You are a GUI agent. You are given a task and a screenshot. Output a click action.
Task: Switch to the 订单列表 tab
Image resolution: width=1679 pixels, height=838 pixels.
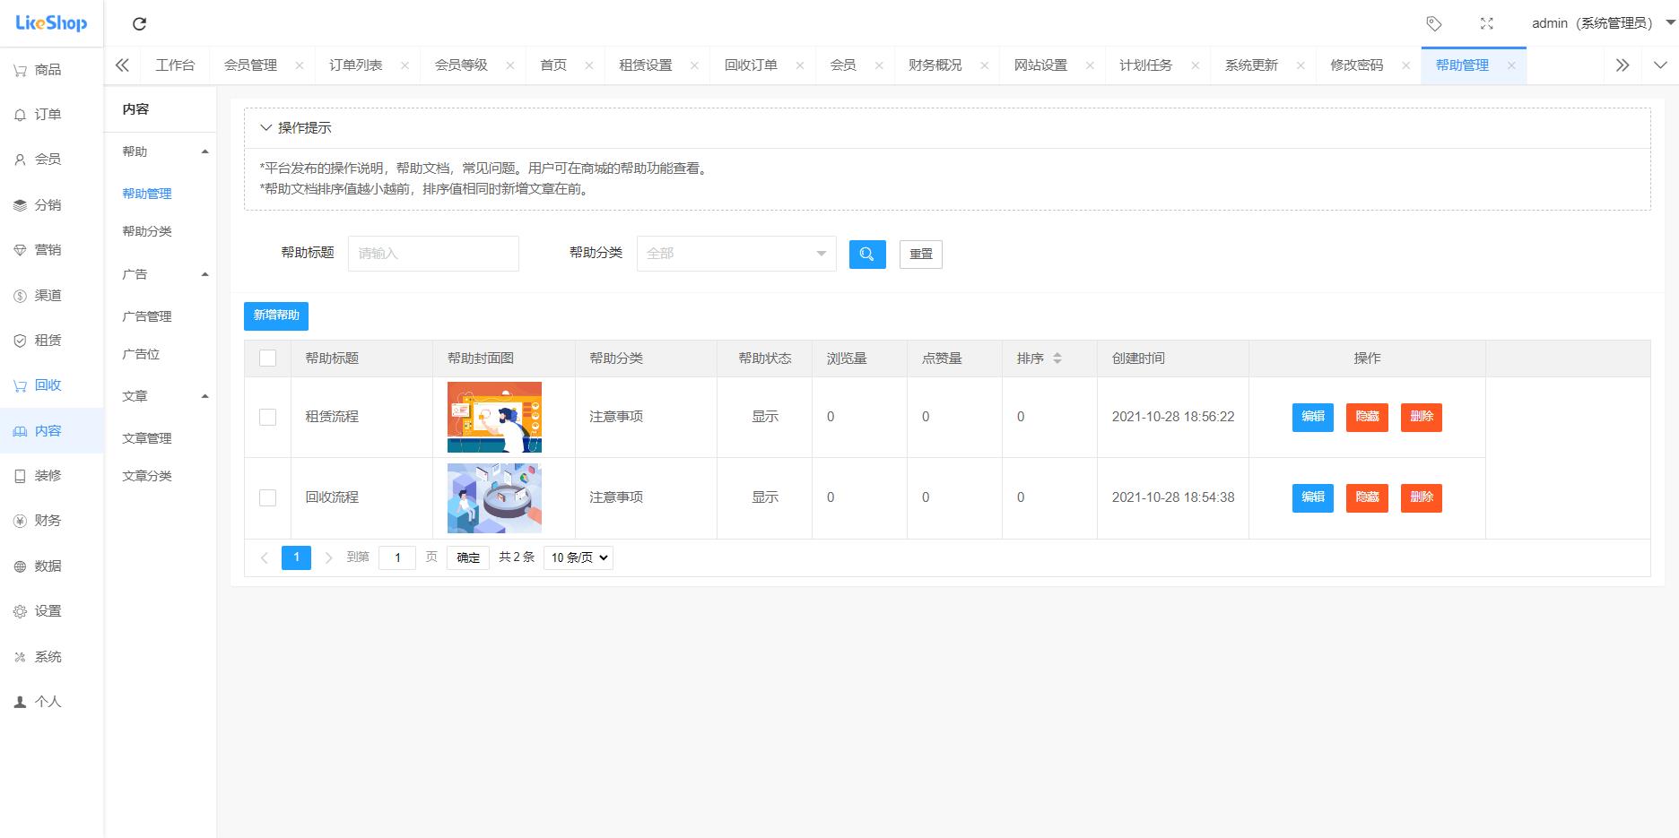coord(356,65)
